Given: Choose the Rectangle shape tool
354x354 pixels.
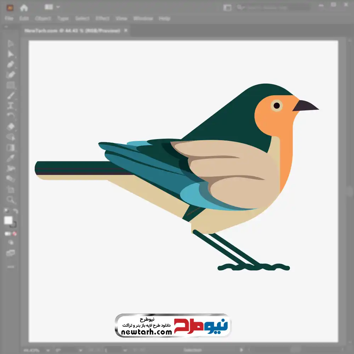Looking at the screenshot, I should point(11,85).
